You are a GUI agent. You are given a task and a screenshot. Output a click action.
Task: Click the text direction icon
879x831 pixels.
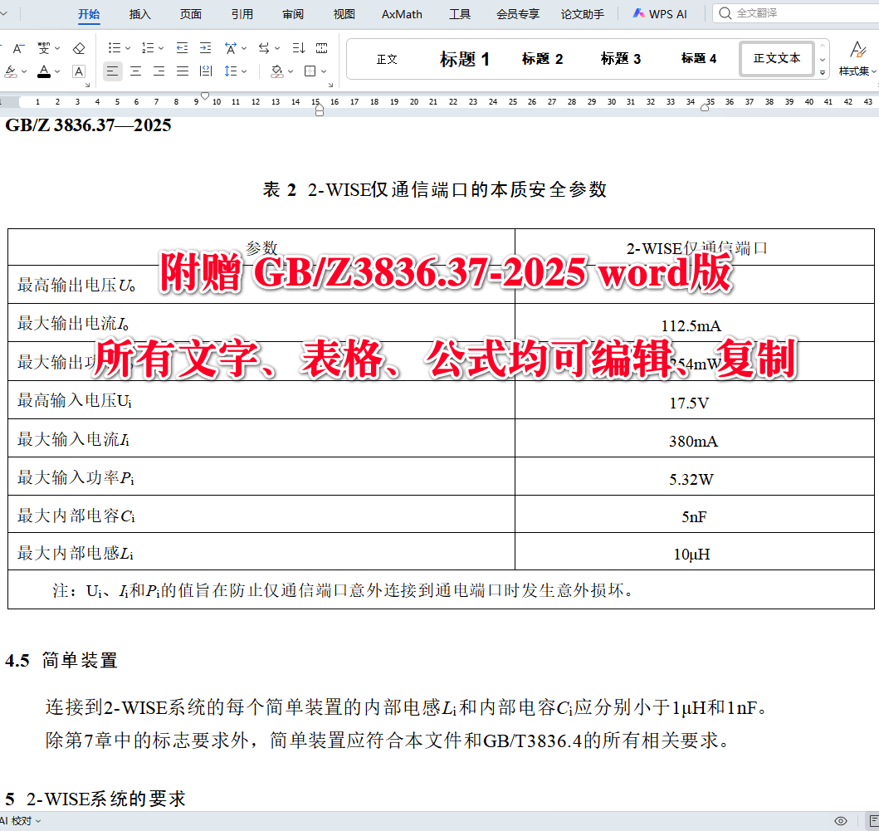tap(263, 48)
